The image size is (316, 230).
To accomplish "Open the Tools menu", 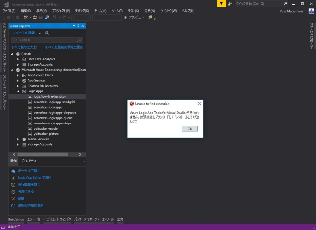I will tap(117, 11).
